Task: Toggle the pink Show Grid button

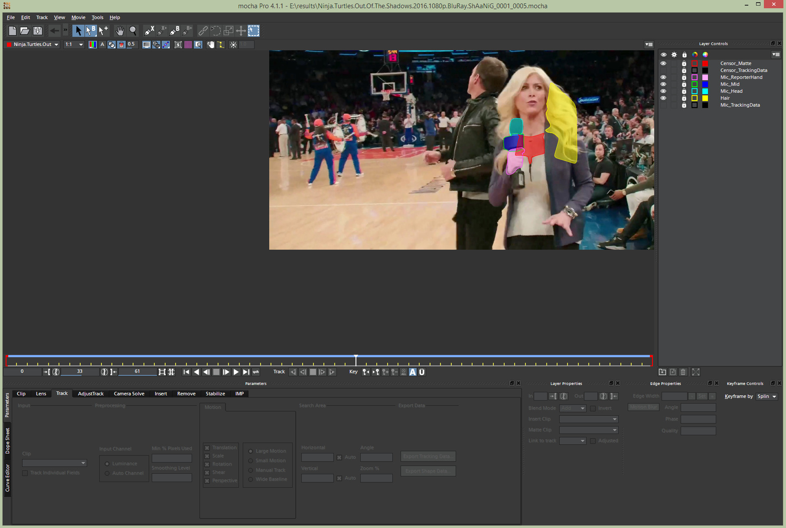Action: (188, 45)
